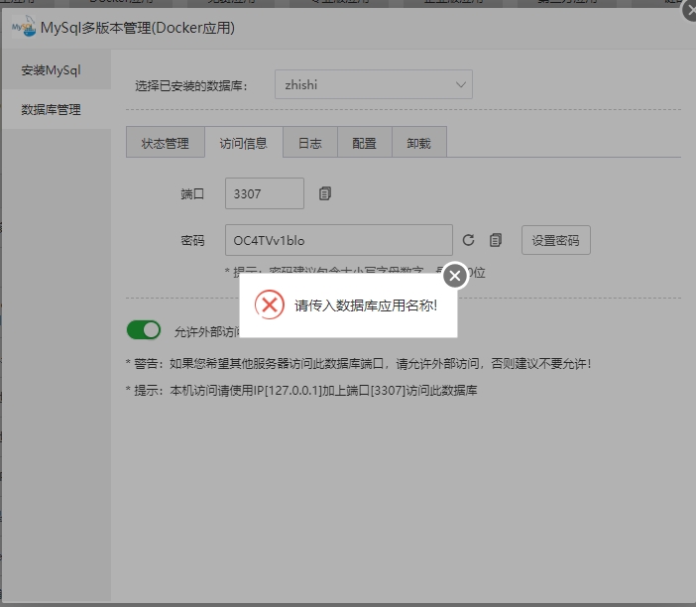Image resolution: width=696 pixels, height=607 pixels.
Task: Open the 卸载 tab
Action: 419,143
